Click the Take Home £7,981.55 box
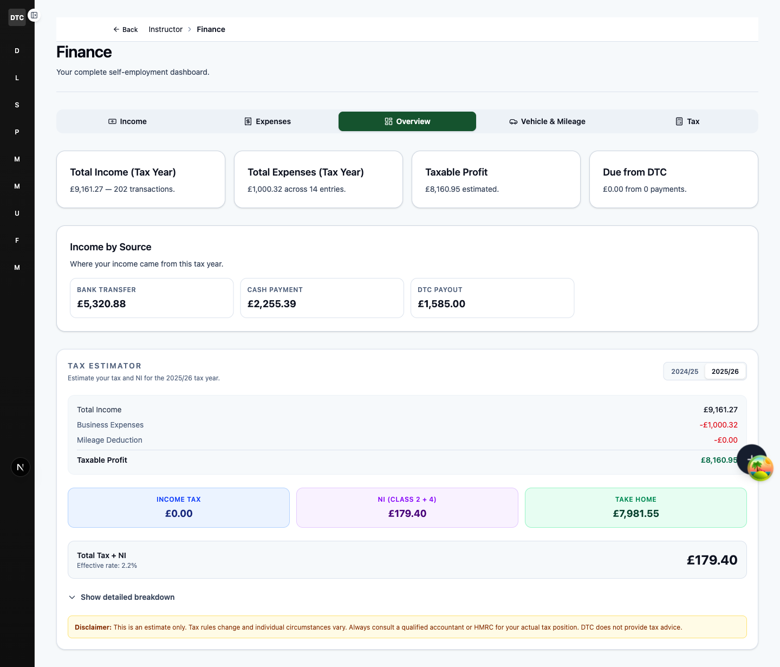This screenshot has height=667, width=780. [x=636, y=508]
